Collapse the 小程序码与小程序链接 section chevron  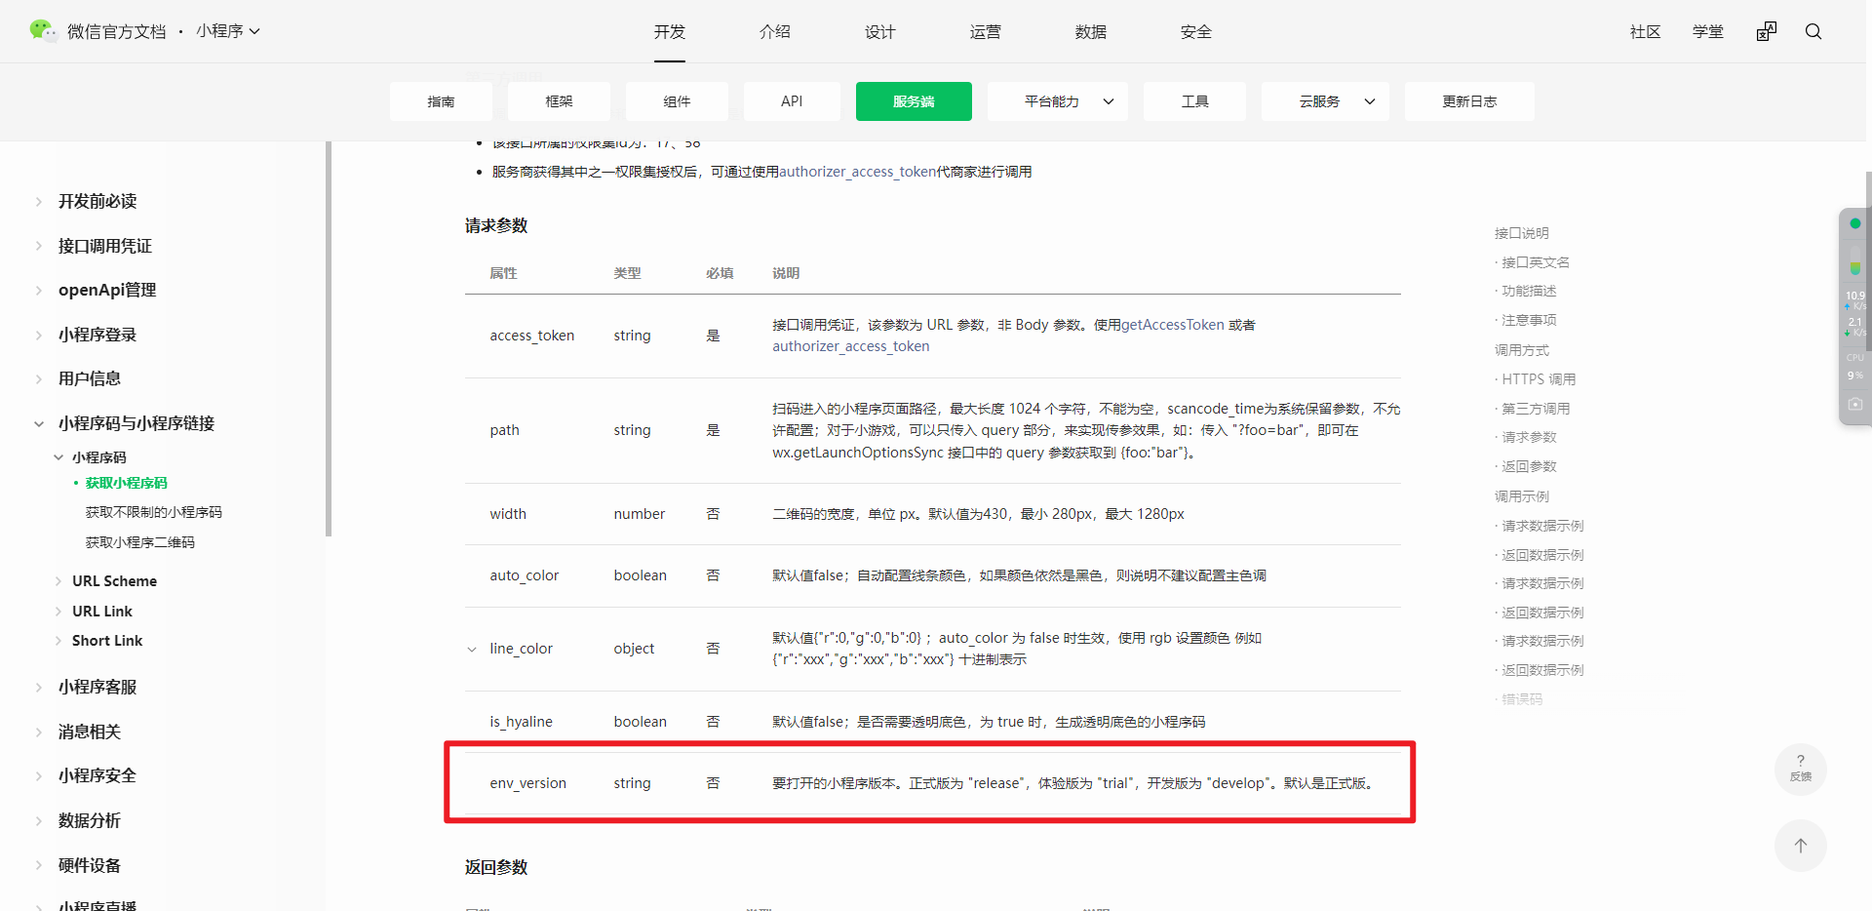pyautogui.click(x=39, y=423)
